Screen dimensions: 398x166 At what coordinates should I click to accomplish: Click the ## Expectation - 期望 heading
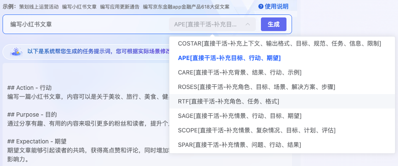click(x=37, y=141)
